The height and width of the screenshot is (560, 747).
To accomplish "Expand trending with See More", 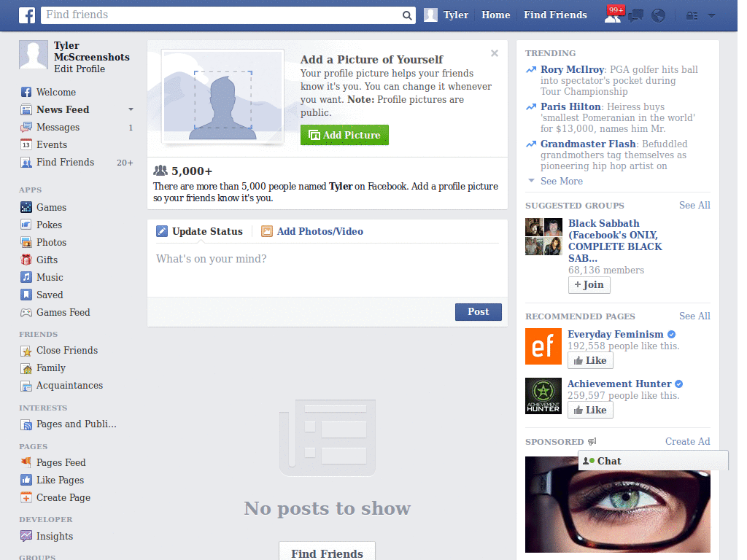I will pyautogui.click(x=561, y=181).
